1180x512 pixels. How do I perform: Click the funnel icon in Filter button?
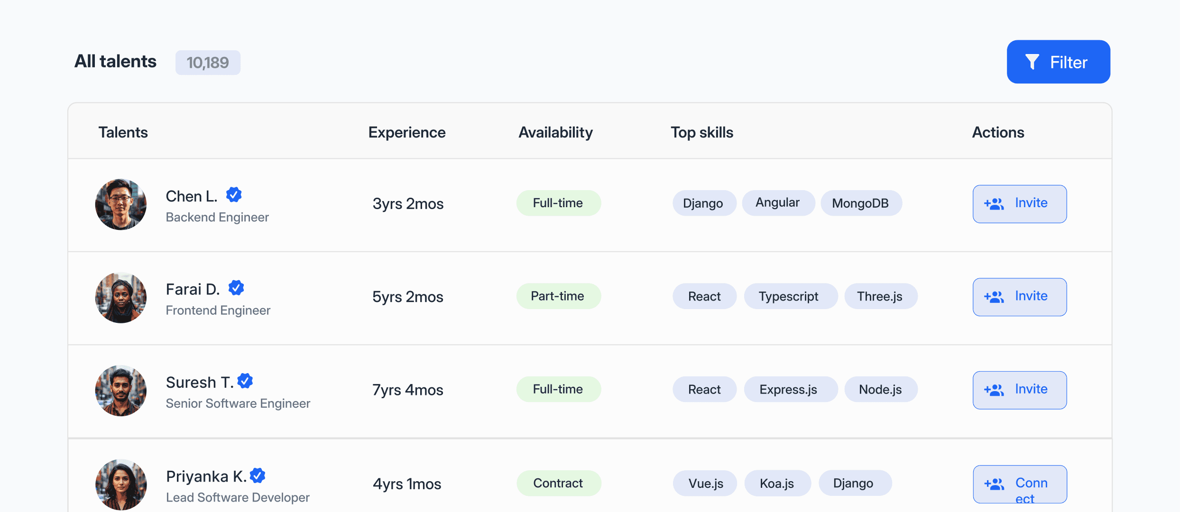[x=1032, y=62]
